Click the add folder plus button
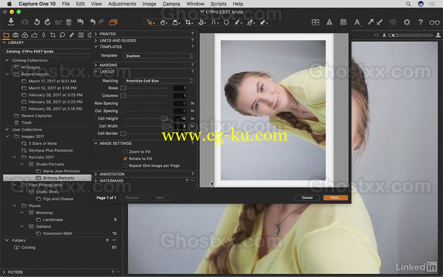443x277 pixels. click(x=107, y=240)
